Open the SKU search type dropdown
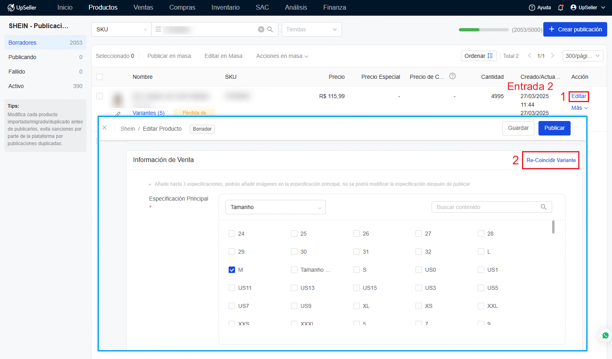This screenshot has width=612, height=359. tap(121, 29)
